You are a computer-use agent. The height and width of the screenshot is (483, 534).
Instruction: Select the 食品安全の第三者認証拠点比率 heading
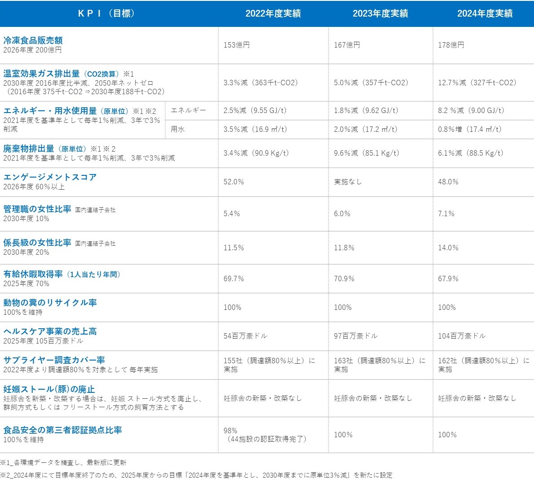tap(62, 430)
